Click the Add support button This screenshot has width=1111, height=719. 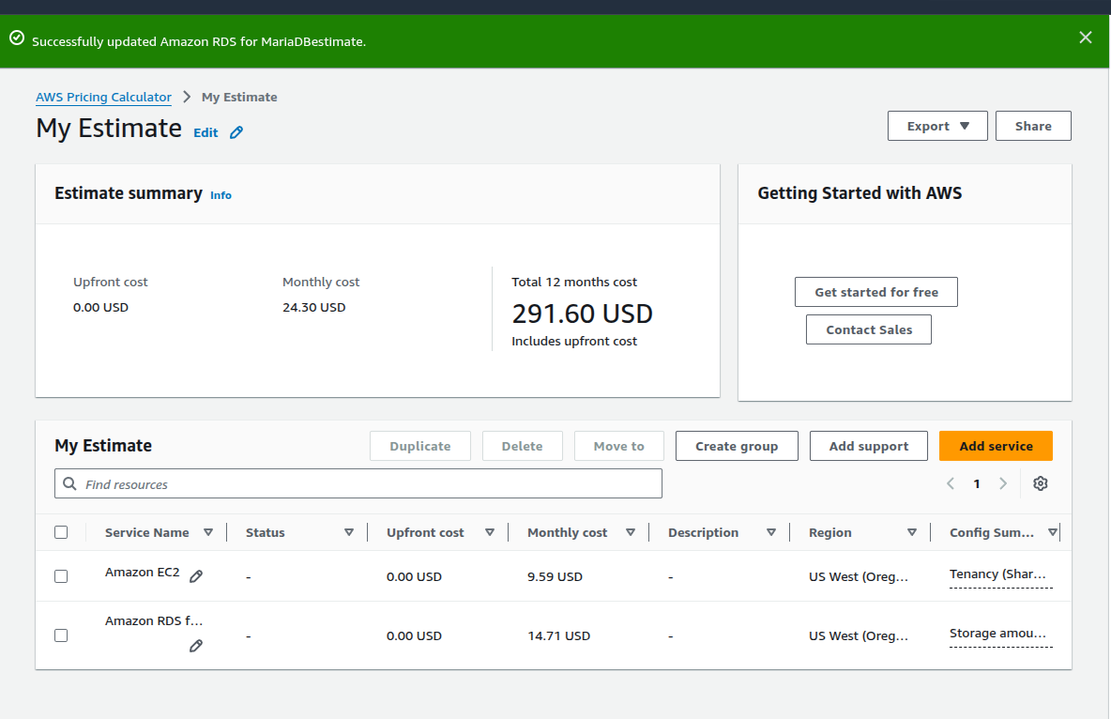(x=869, y=446)
